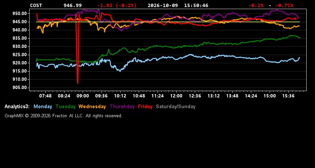Click the 905.00 y-axis label
315x168 pixels.
pos(20,88)
